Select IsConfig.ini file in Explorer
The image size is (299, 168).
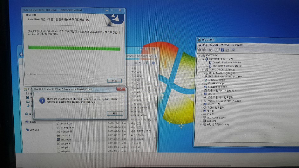point(66,124)
